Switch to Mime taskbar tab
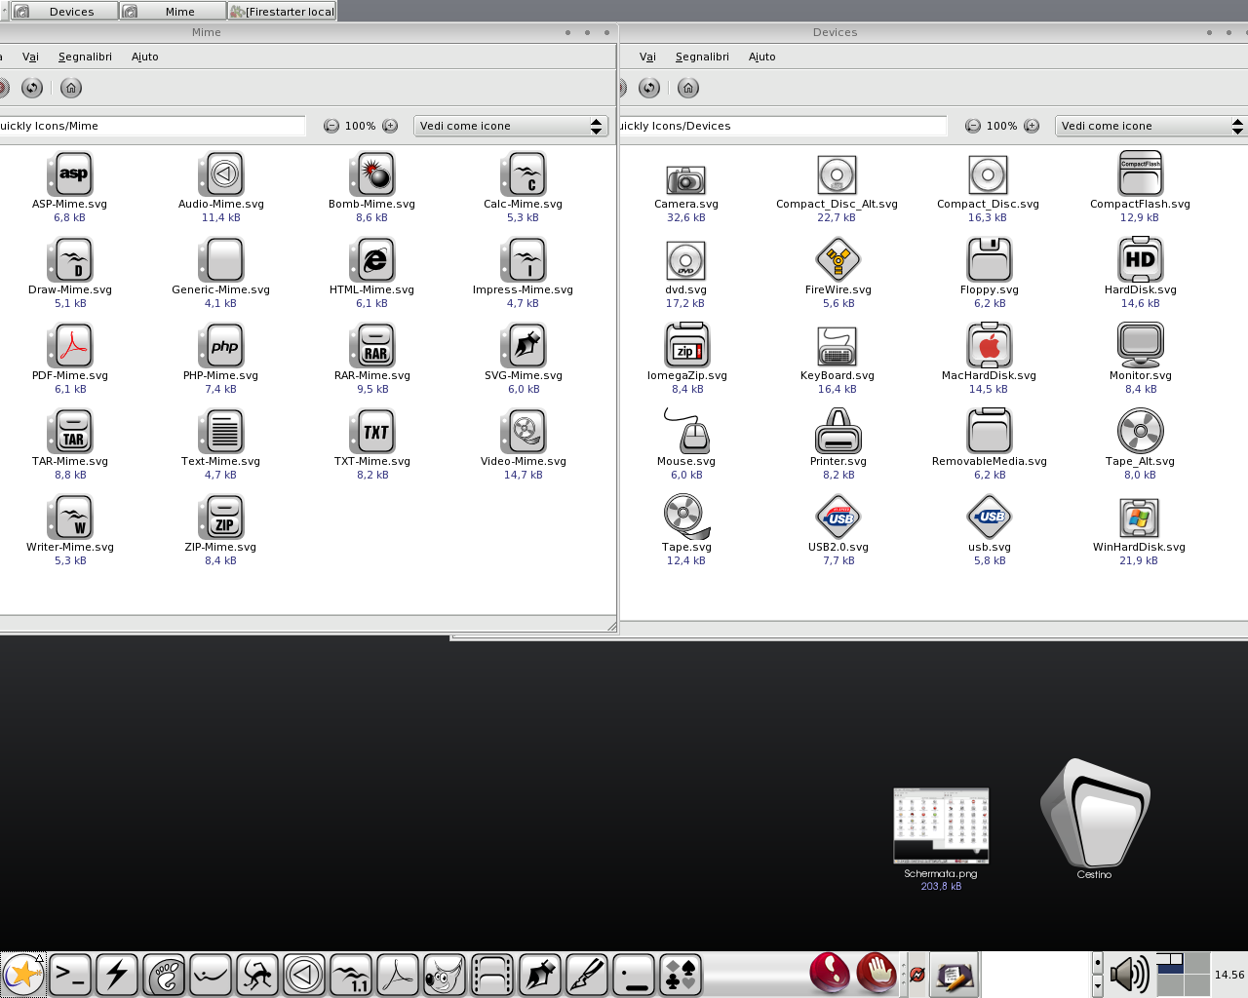The height and width of the screenshot is (998, 1248). 173,11
